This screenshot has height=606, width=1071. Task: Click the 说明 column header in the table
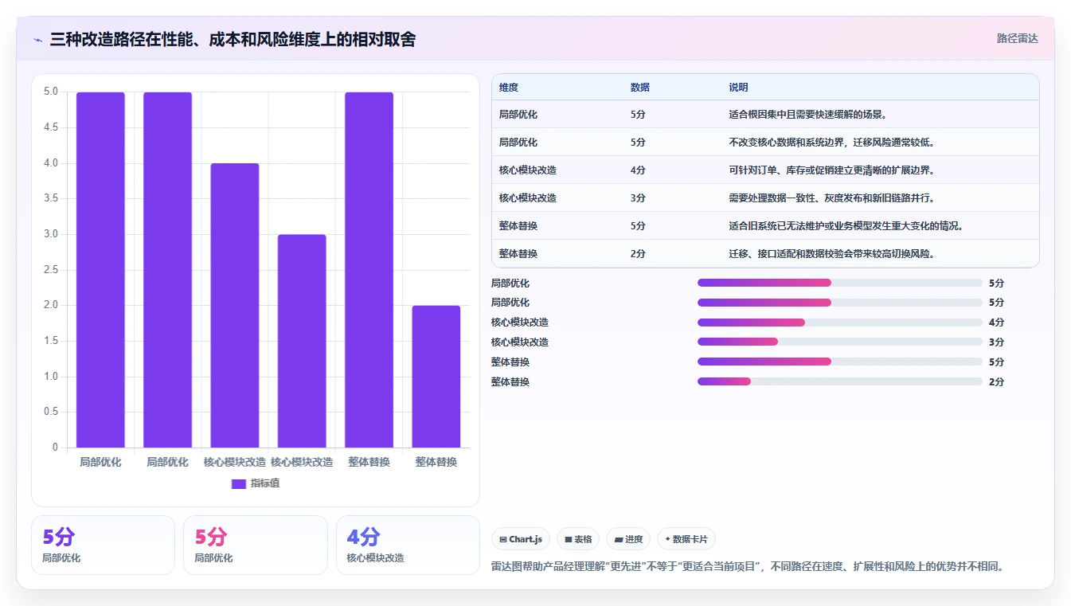click(x=738, y=88)
